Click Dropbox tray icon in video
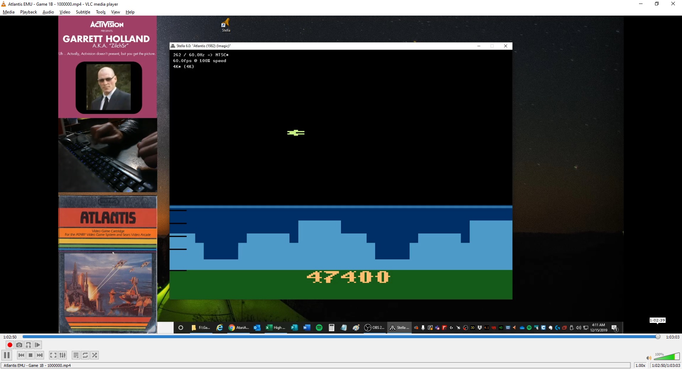 [480, 327]
